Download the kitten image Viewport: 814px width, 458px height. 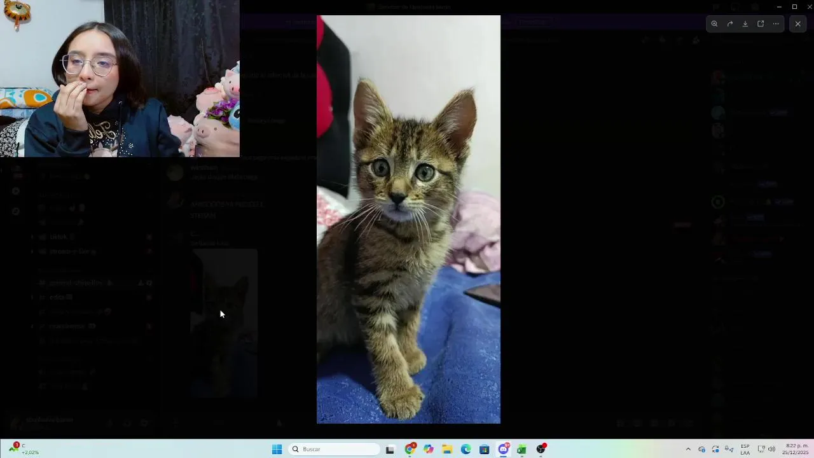pos(745,24)
